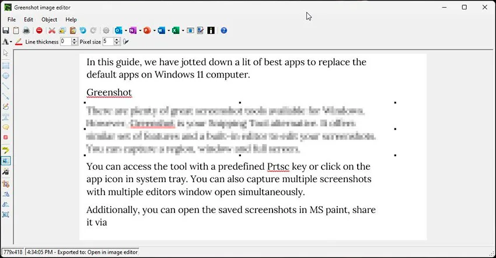The height and width of the screenshot is (258, 496).
Task: Copy image to clipboard using clipboard icon
Action: 16,30
